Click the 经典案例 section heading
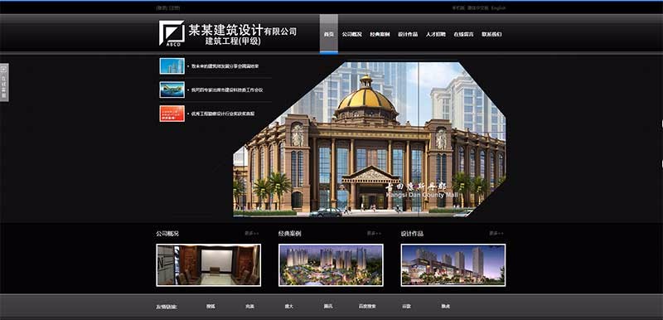This screenshot has width=663, height=320. pyautogui.click(x=289, y=233)
